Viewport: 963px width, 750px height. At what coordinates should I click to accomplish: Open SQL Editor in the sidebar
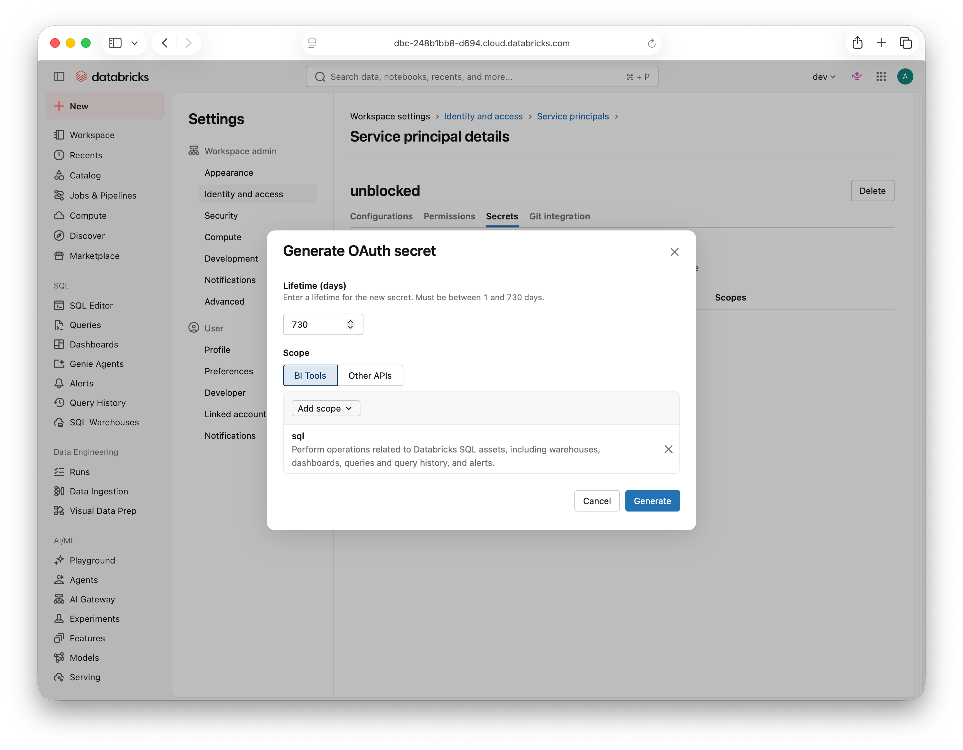[x=91, y=305]
